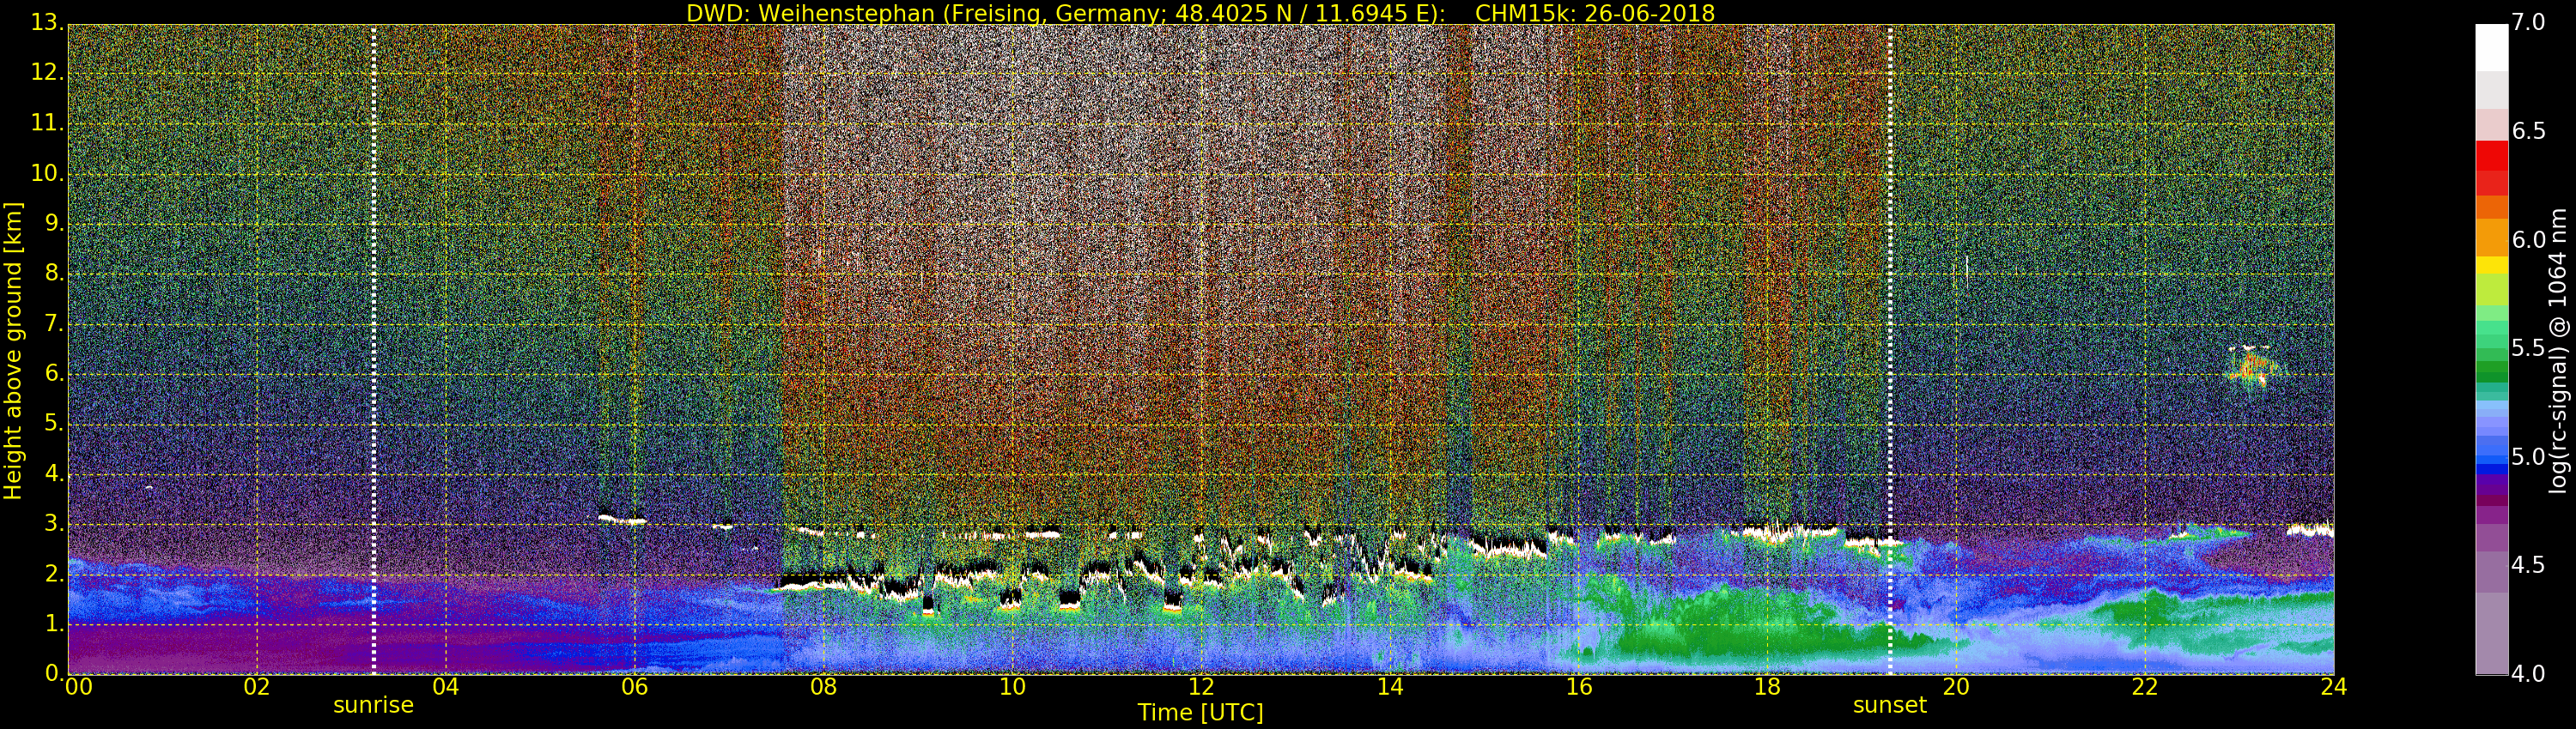Viewport: 2576px width, 729px height.
Task: Click the 'Time [UTC]' axis label
Action: (1200, 713)
